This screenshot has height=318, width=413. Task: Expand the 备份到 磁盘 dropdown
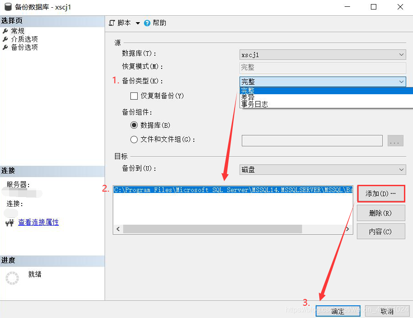(x=322, y=169)
